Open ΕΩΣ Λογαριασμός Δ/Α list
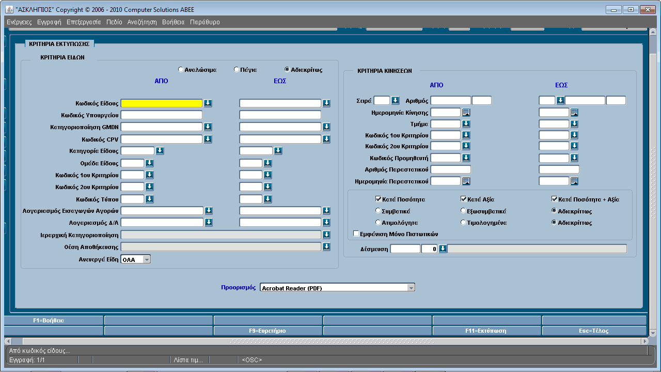661x372 pixels. coord(326,223)
